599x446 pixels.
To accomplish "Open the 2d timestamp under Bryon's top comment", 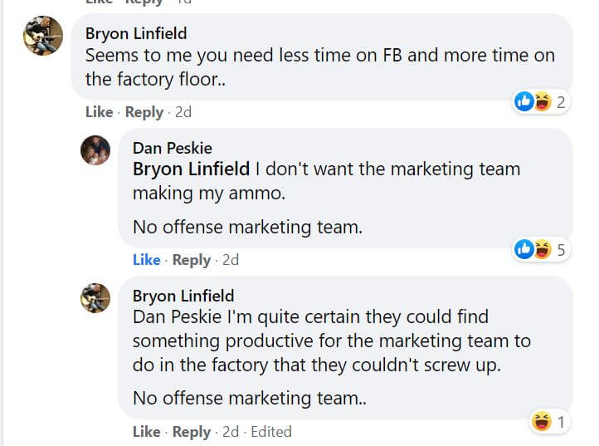I will coord(183,112).
